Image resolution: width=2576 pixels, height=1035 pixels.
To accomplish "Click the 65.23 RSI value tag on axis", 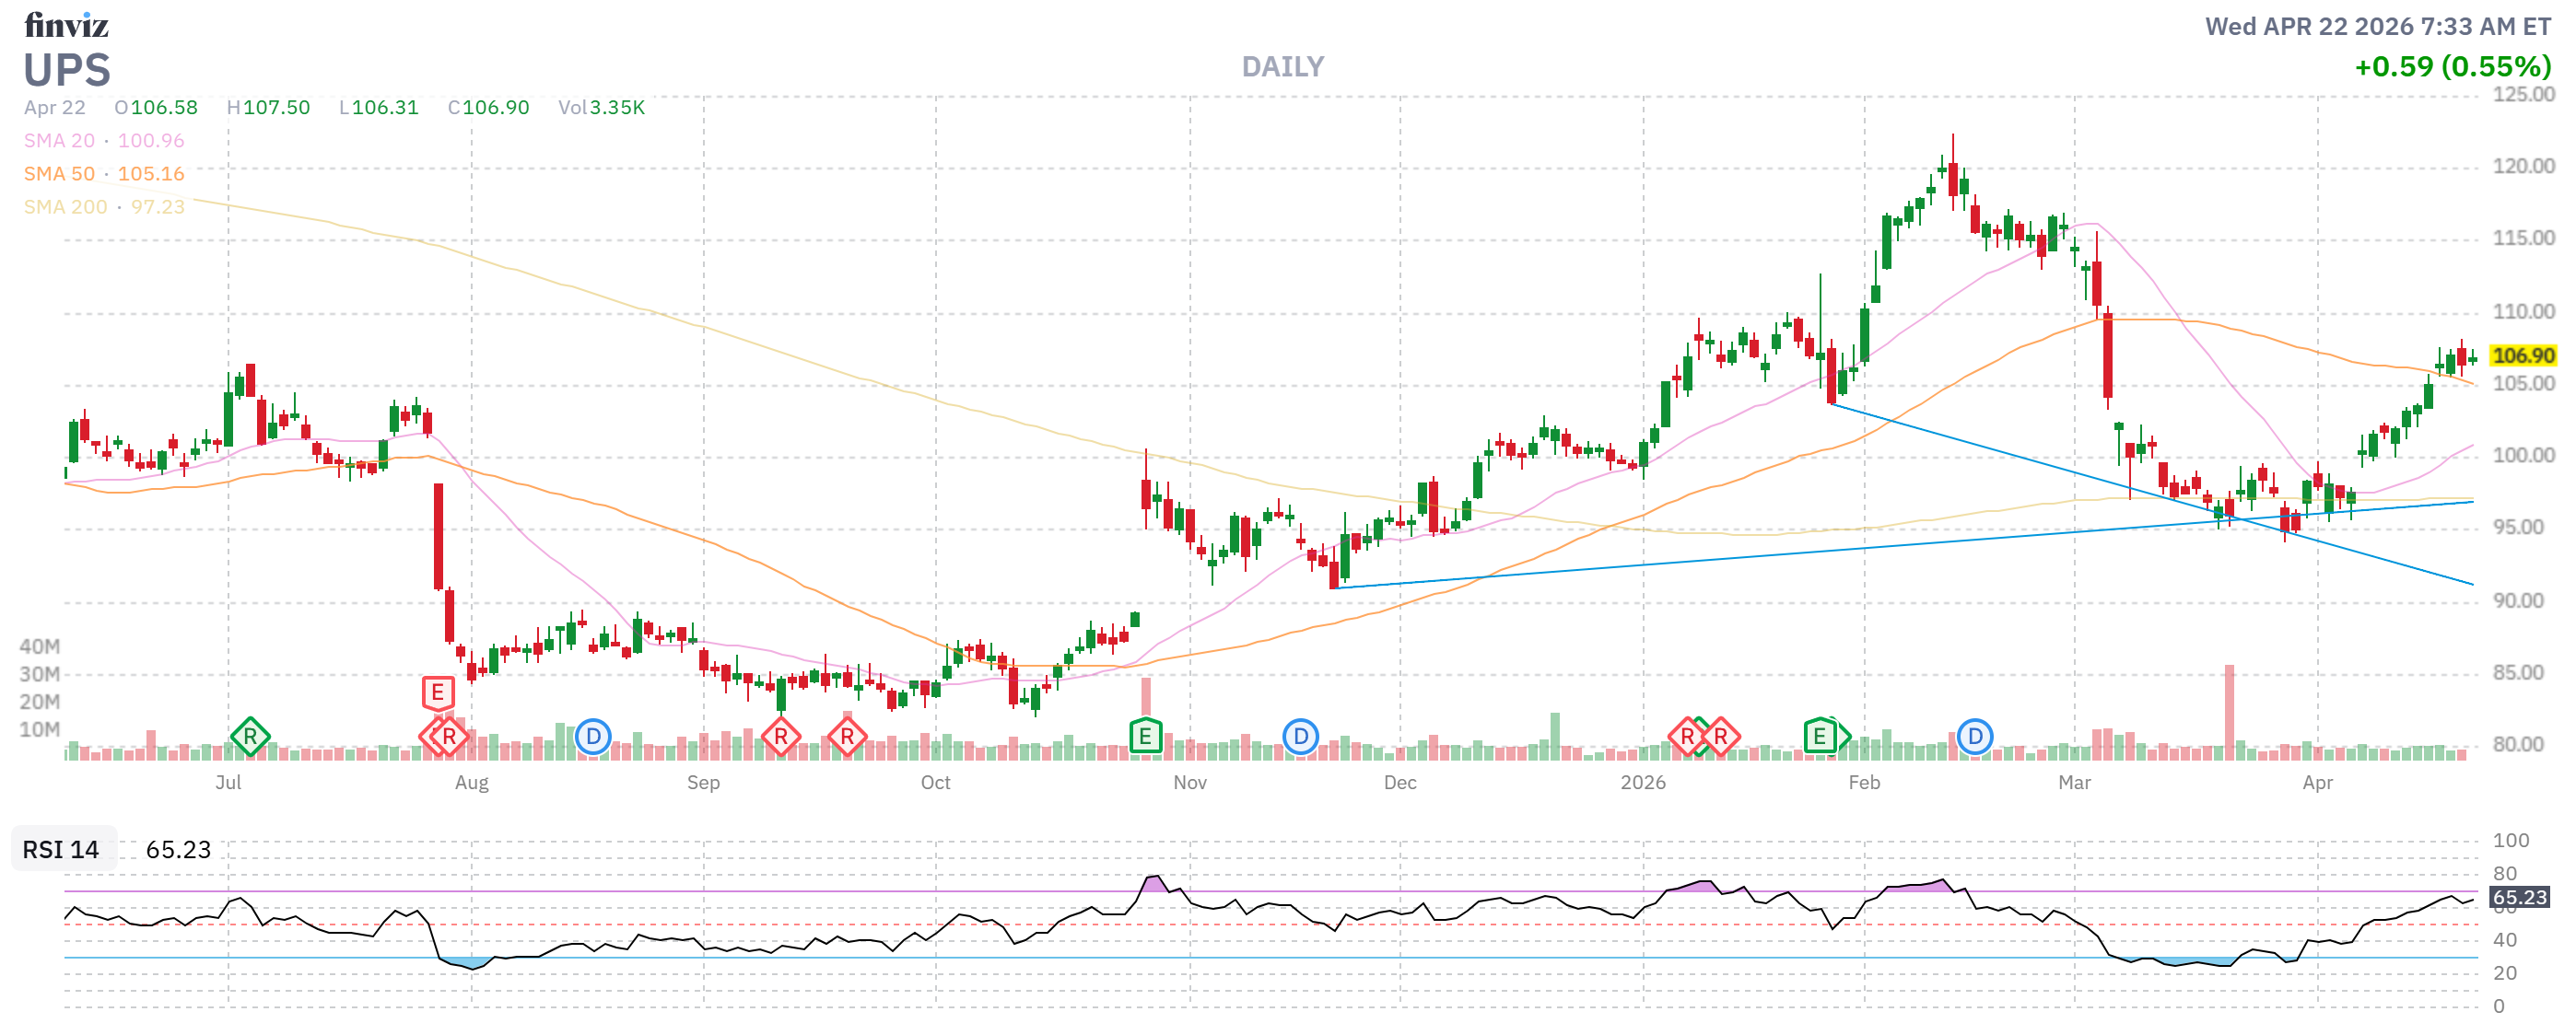I will [2518, 897].
